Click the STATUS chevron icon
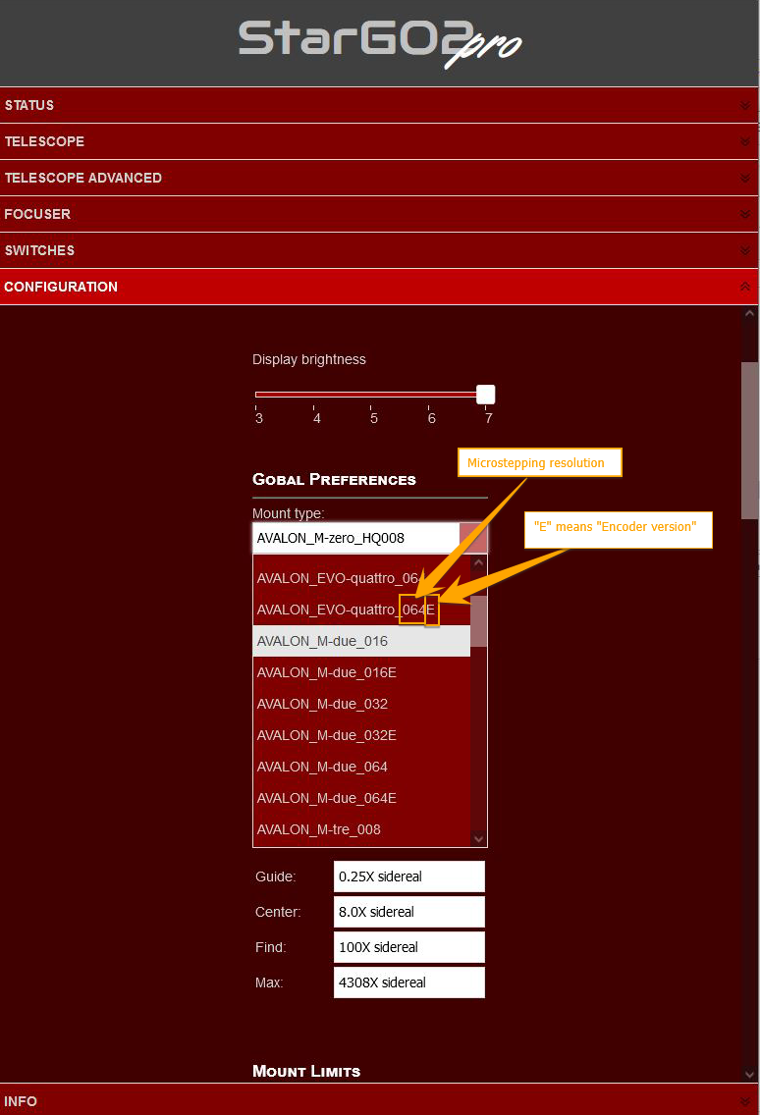The width and height of the screenshot is (760, 1115). pos(745,105)
